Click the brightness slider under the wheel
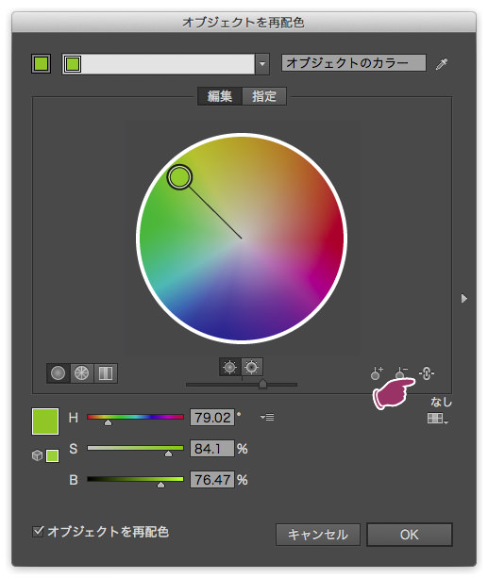488x578 pixels. pos(242,385)
